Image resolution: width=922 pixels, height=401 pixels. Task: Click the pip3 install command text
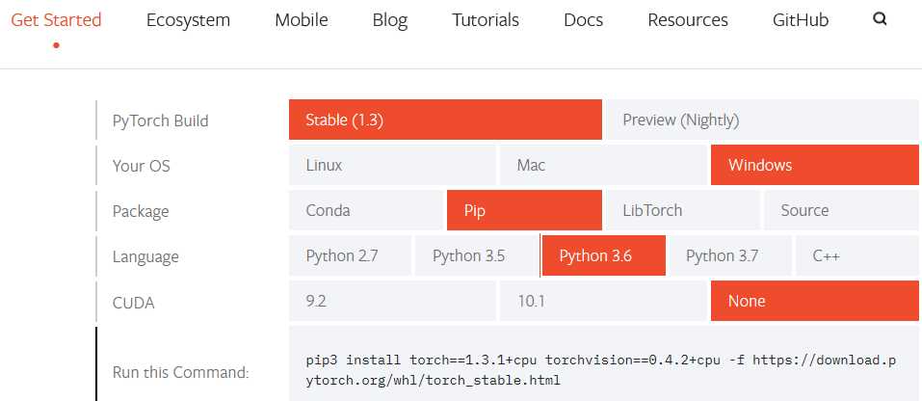(601, 370)
